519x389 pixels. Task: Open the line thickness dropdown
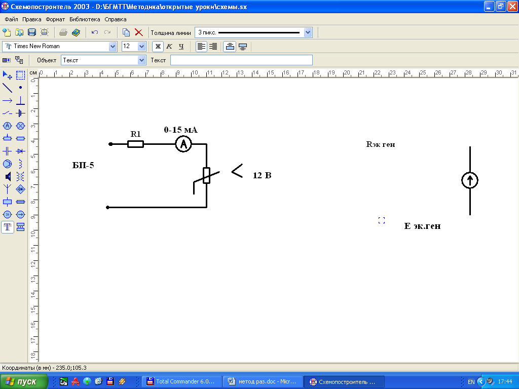point(308,33)
